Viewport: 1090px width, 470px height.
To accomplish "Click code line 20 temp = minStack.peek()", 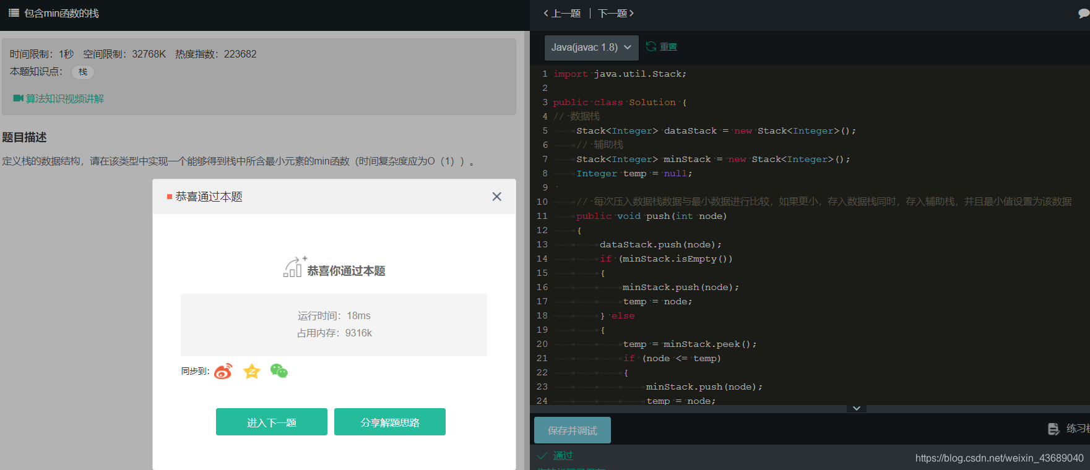I will tap(690, 344).
